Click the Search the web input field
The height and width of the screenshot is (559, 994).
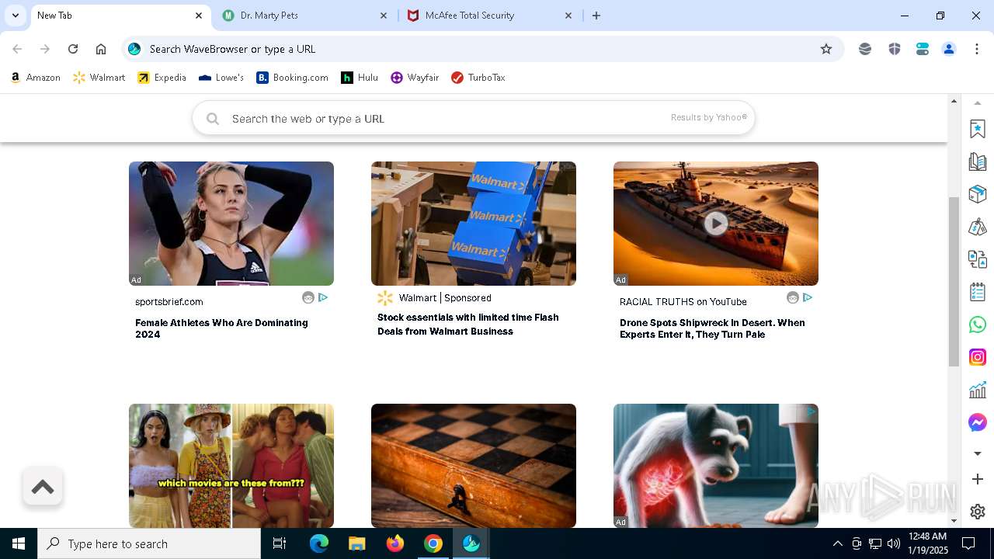click(x=474, y=119)
